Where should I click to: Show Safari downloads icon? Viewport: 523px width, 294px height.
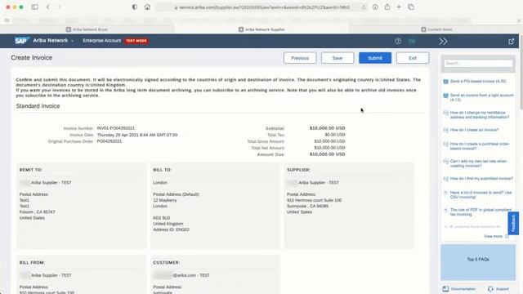(375, 7)
